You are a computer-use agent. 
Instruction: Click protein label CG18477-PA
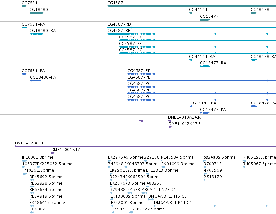click(213, 110)
